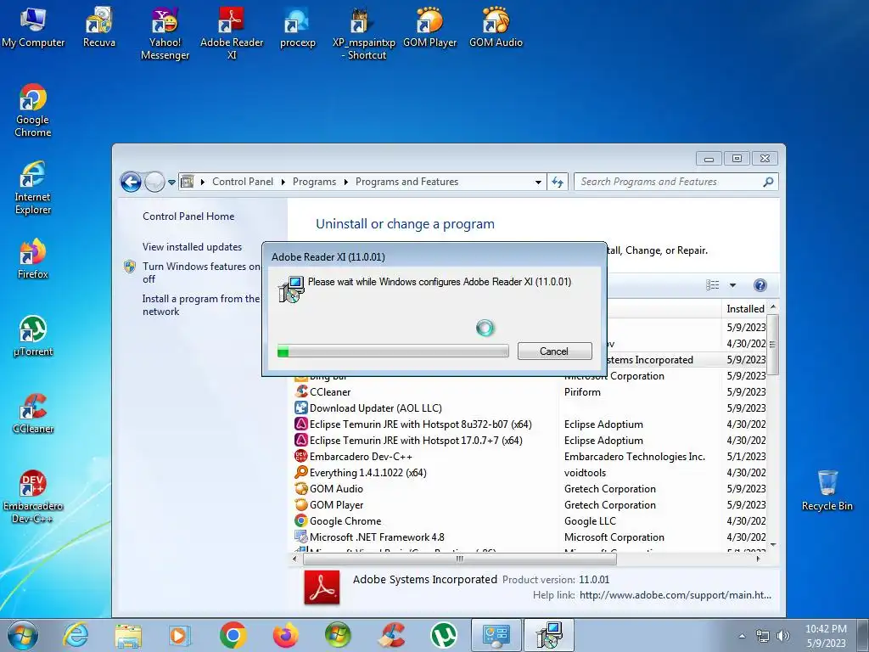This screenshot has height=652, width=869.
Task: Click Install a program from the network
Action: click(x=200, y=305)
